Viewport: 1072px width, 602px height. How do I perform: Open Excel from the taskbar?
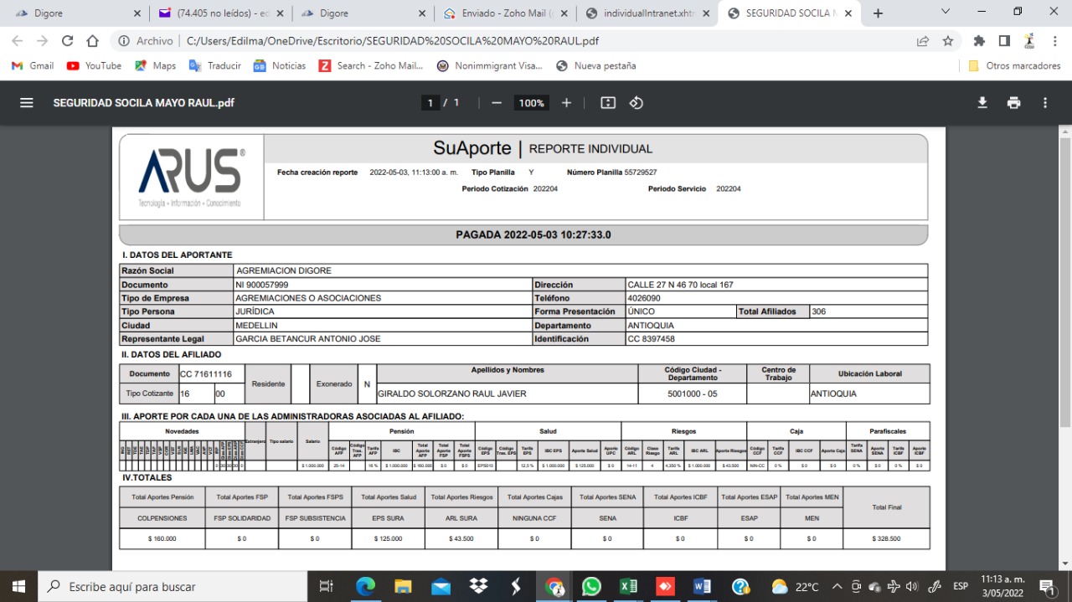[628, 587]
